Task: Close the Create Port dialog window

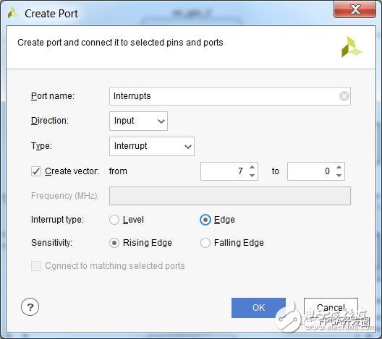Action: [x=355, y=9]
